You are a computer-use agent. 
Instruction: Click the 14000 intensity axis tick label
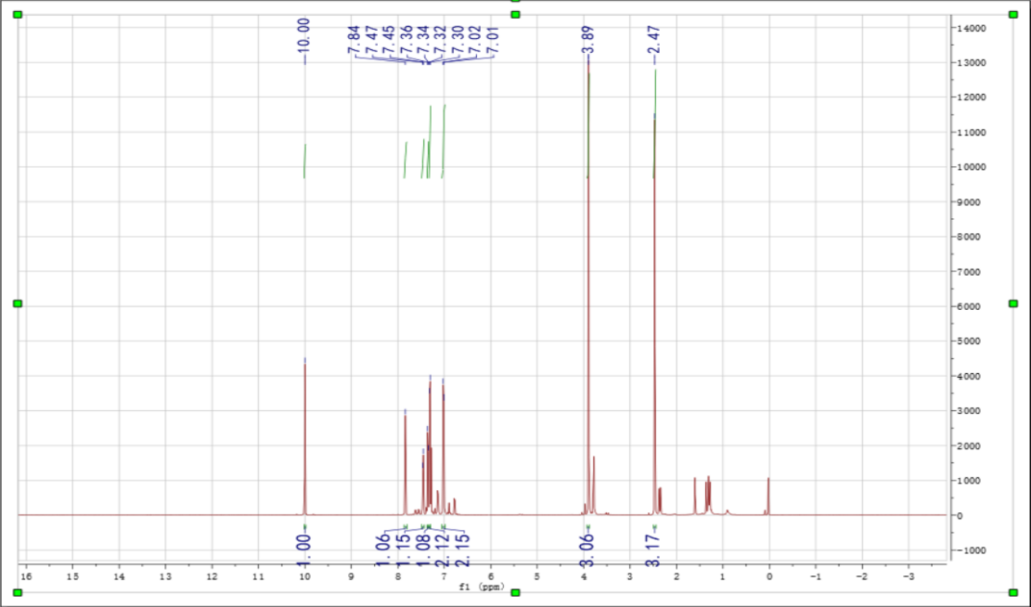click(x=976, y=28)
